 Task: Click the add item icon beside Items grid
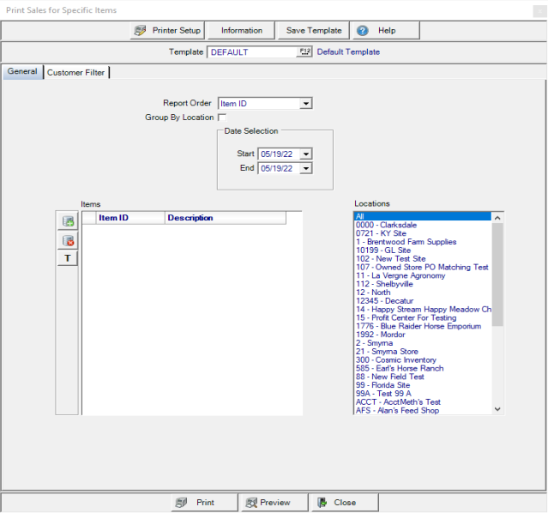pos(68,221)
